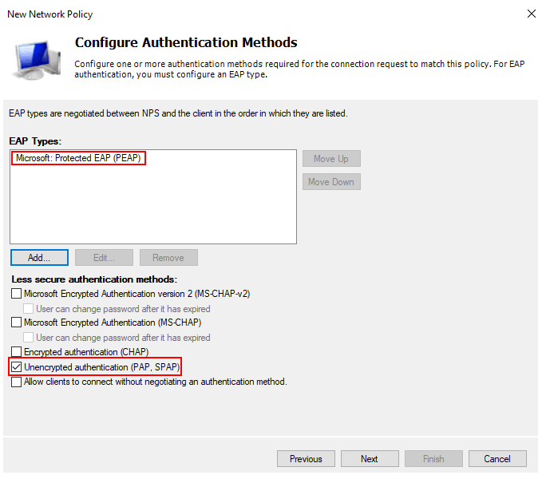Uncheck Unencrypted authentication (PAP, SPAP)
The image size is (546, 479).
(x=17, y=367)
